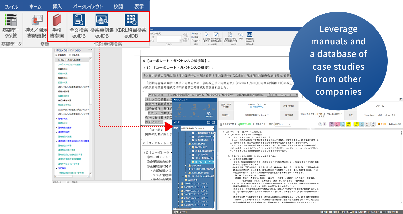Click the スタイルの反映 ribbon button
This screenshot has width=403, height=214.
click(186, 37)
